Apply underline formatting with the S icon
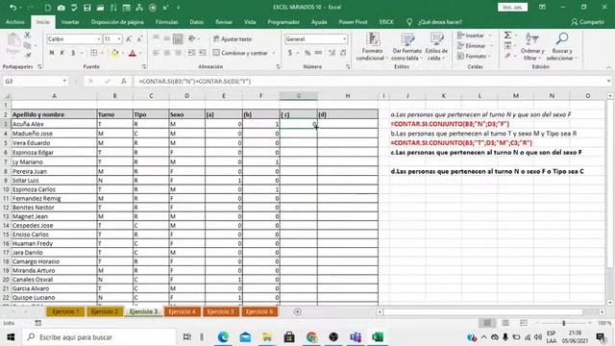Viewport: 615px width, 346px height. [73, 53]
